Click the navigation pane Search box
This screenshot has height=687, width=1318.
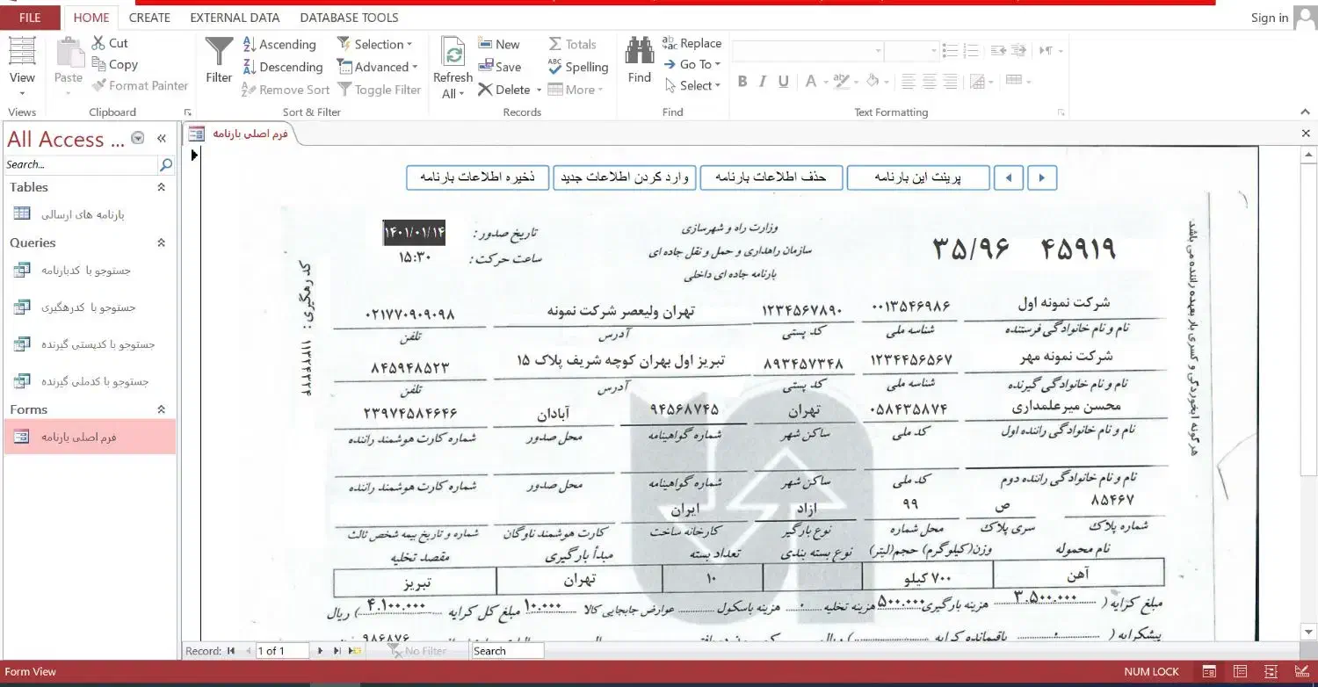coord(81,164)
